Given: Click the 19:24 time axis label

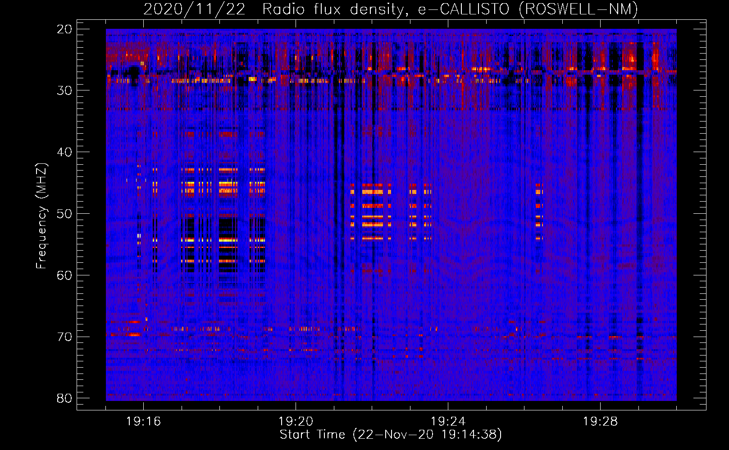Looking at the screenshot, I should 448,422.
